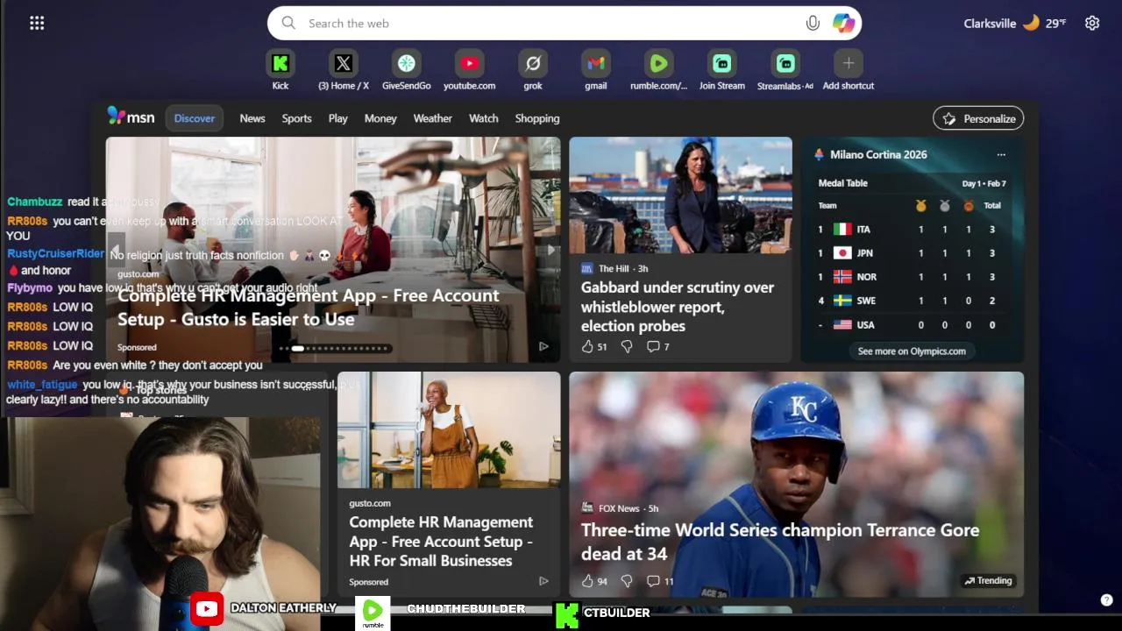Open HR For Small Businesses ad headline
This screenshot has width=1122, height=631.
pos(441,542)
